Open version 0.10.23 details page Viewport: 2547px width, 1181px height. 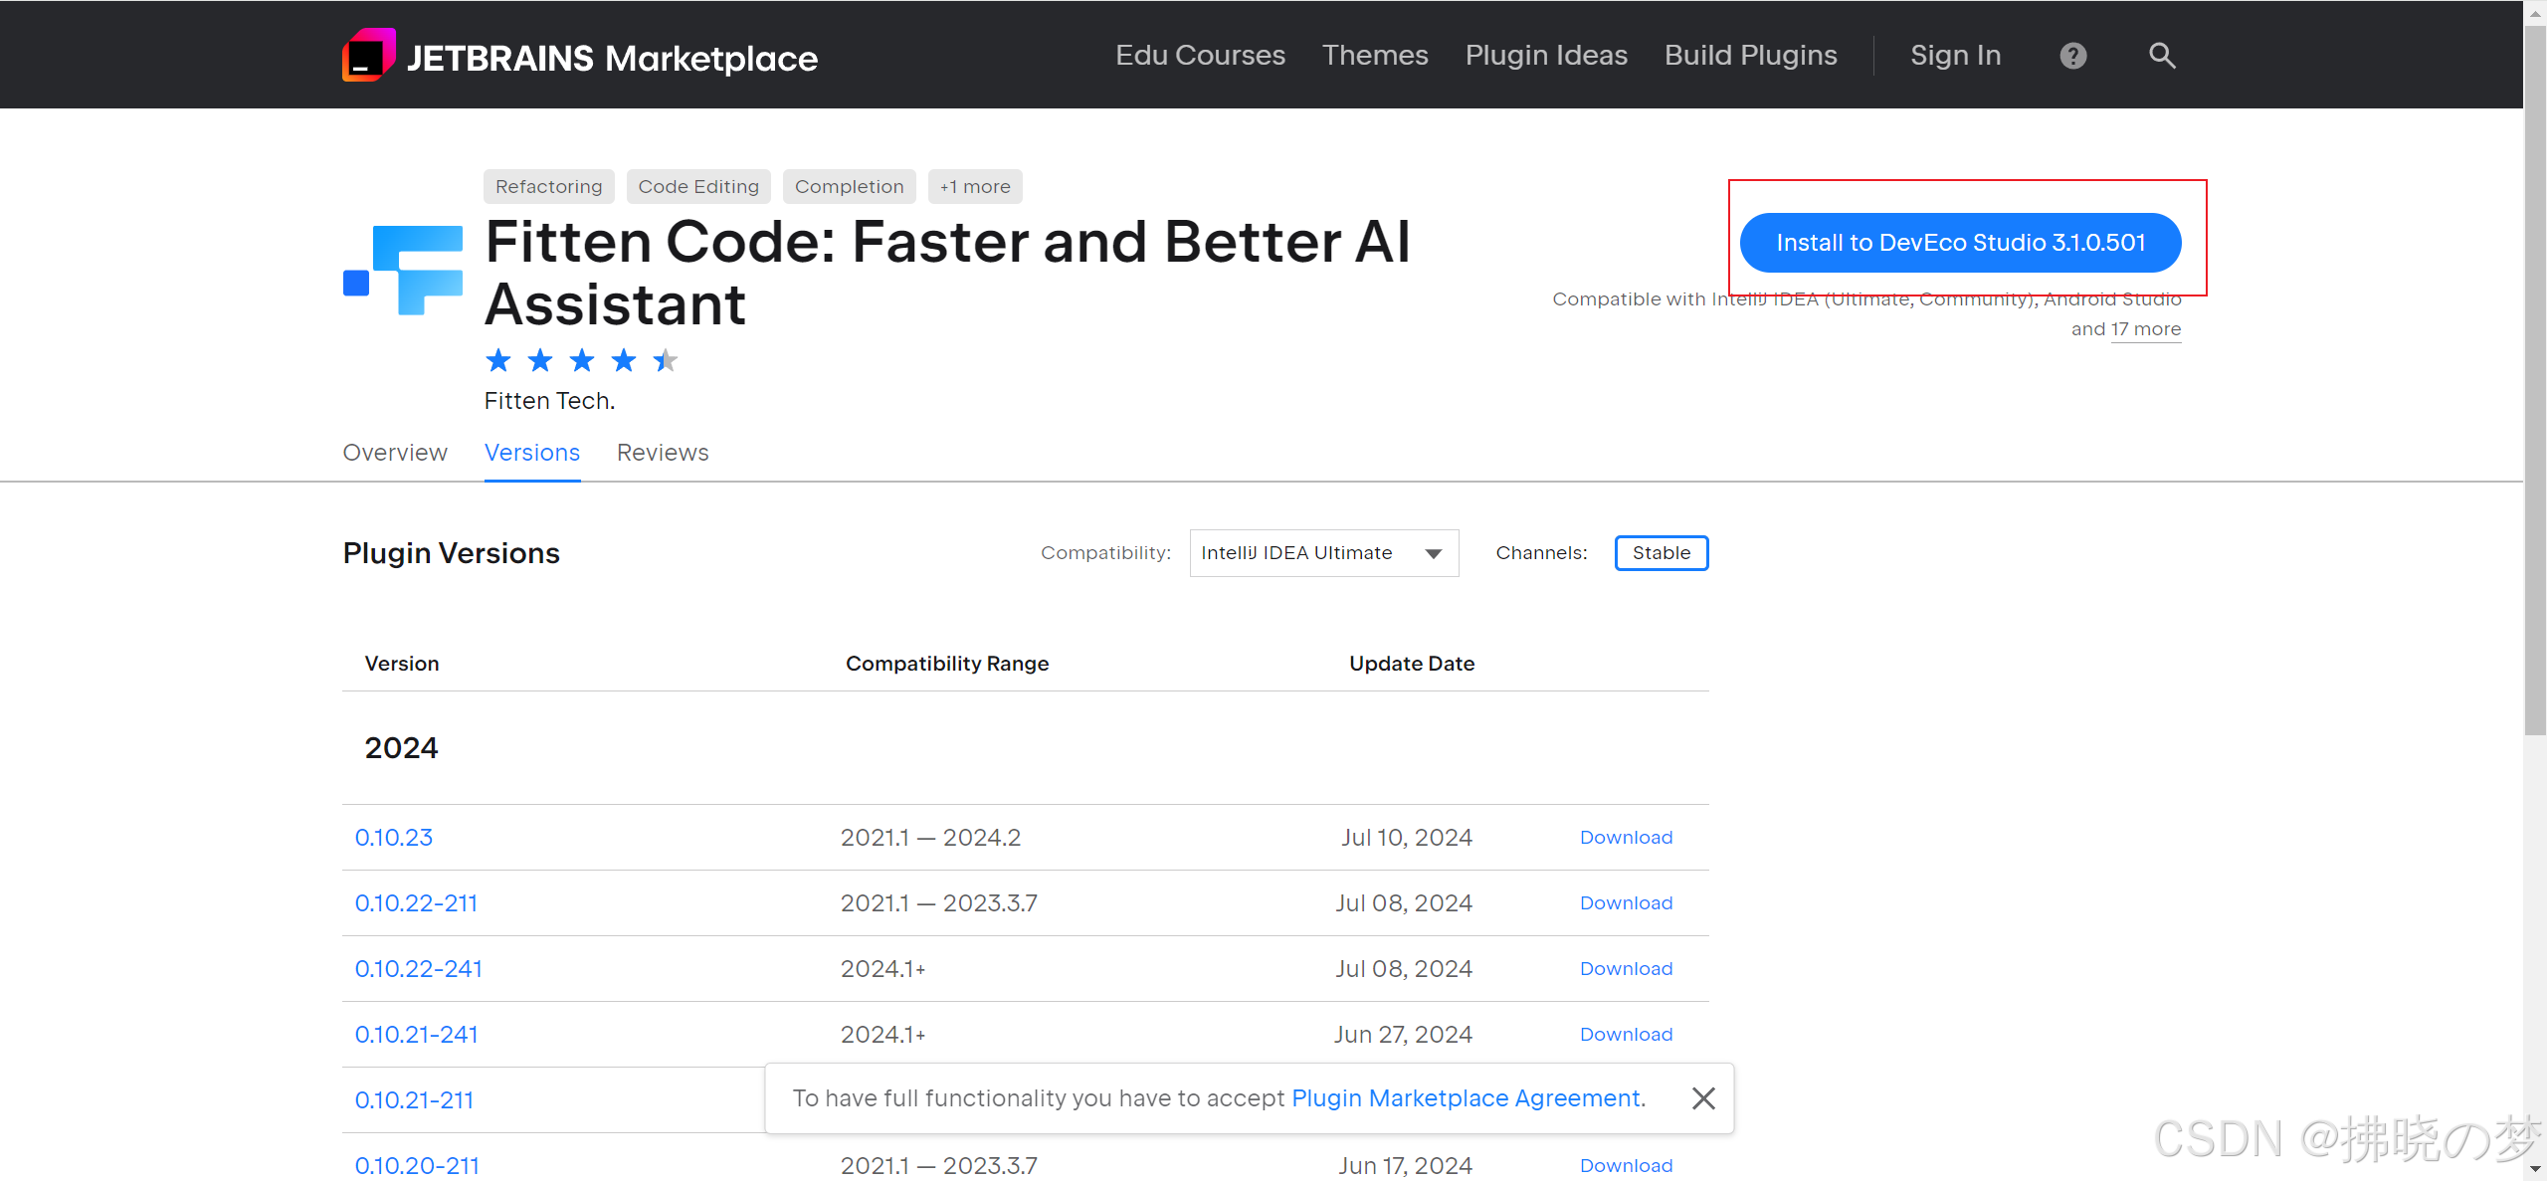tap(393, 837)
